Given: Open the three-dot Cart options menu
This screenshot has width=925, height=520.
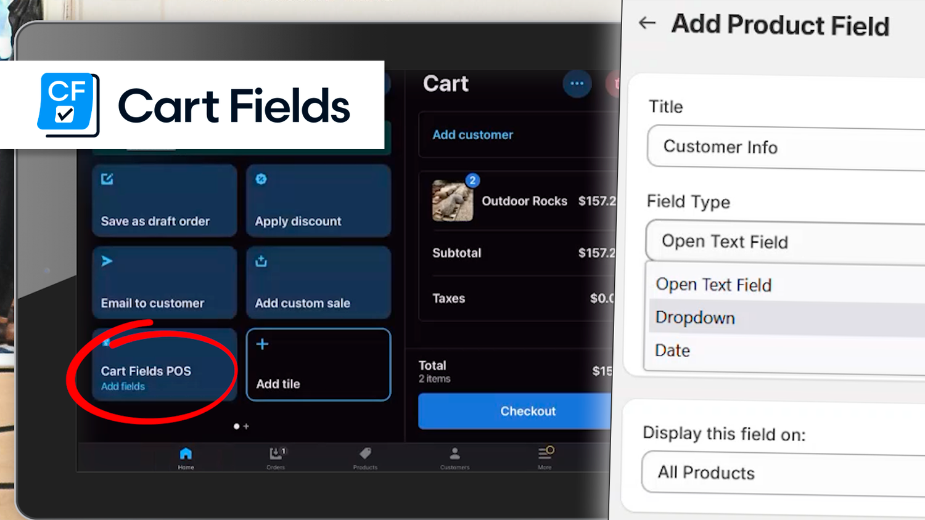Looking at the screenshot, I should click(x=577, y=84).
